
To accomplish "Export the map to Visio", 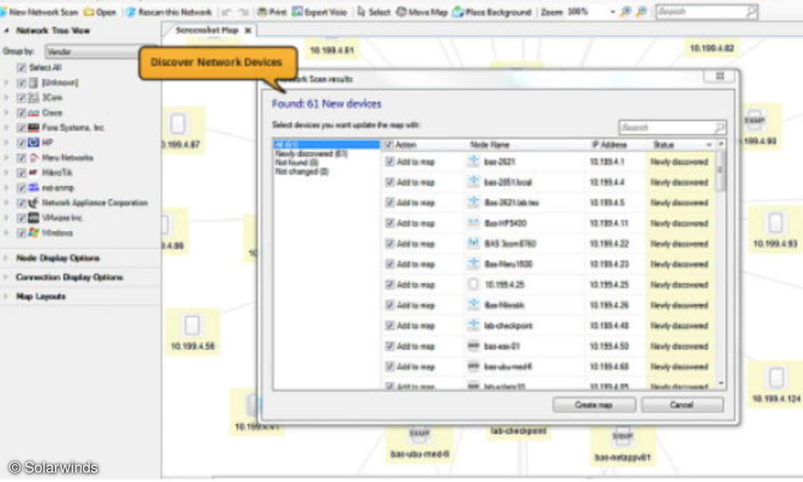I will [320, 12].
